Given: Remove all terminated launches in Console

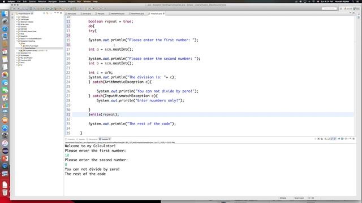Looking at the screenshot, I should pyautogui.click(x=322, y=139).
